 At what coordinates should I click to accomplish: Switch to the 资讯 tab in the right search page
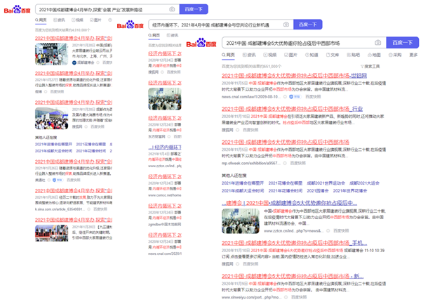pyautogui.click(x=249, y=55)
